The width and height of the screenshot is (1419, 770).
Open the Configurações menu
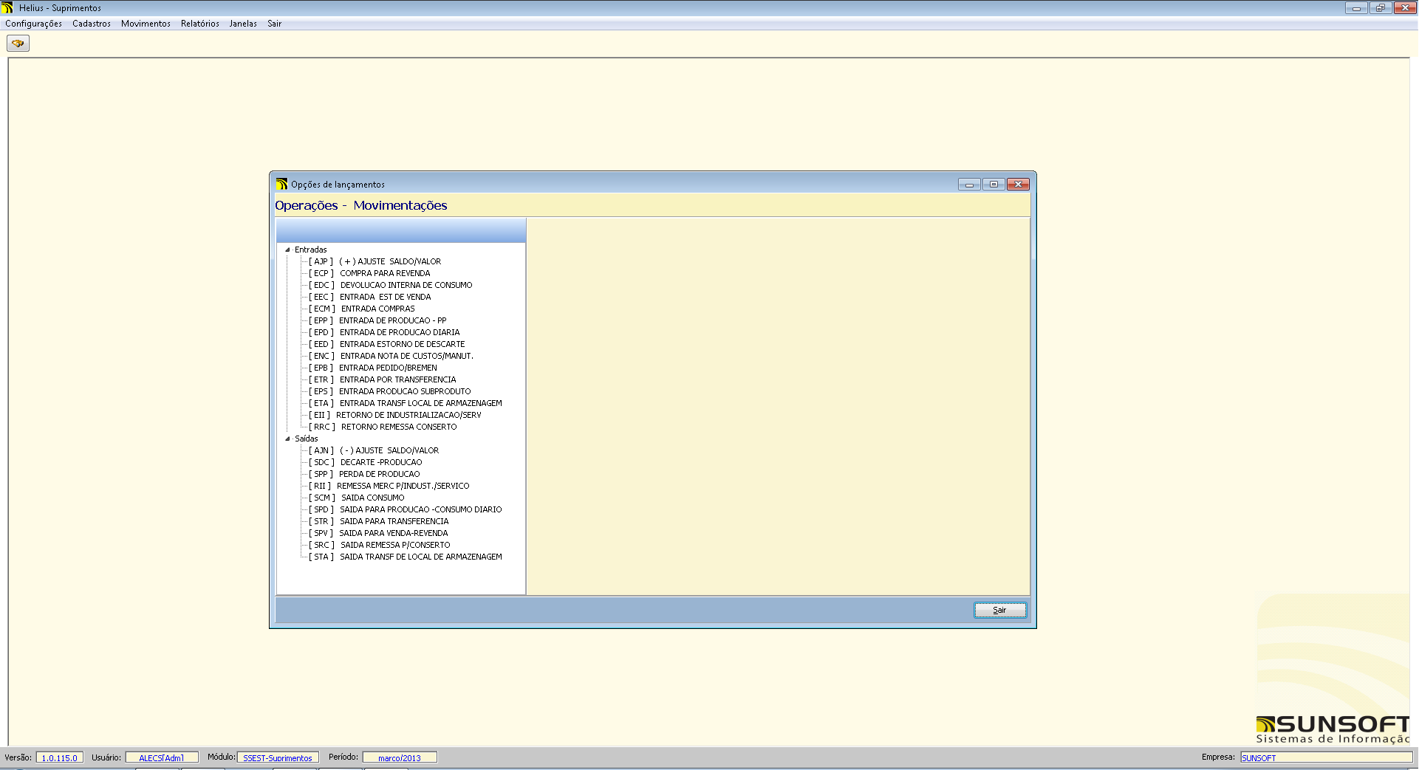click(33, 24)
